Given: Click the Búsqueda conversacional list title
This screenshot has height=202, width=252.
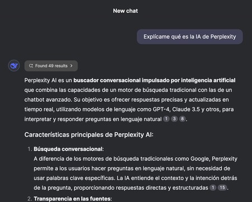Looking at the screenshot, I should point(68,149).
